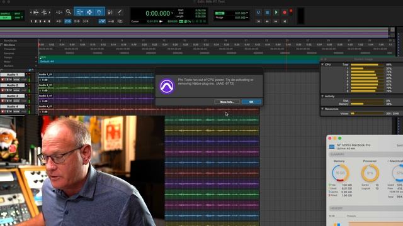Select the Audio 2 track name
This screenshot has width=403, height=226.
[x=13, y=85]
